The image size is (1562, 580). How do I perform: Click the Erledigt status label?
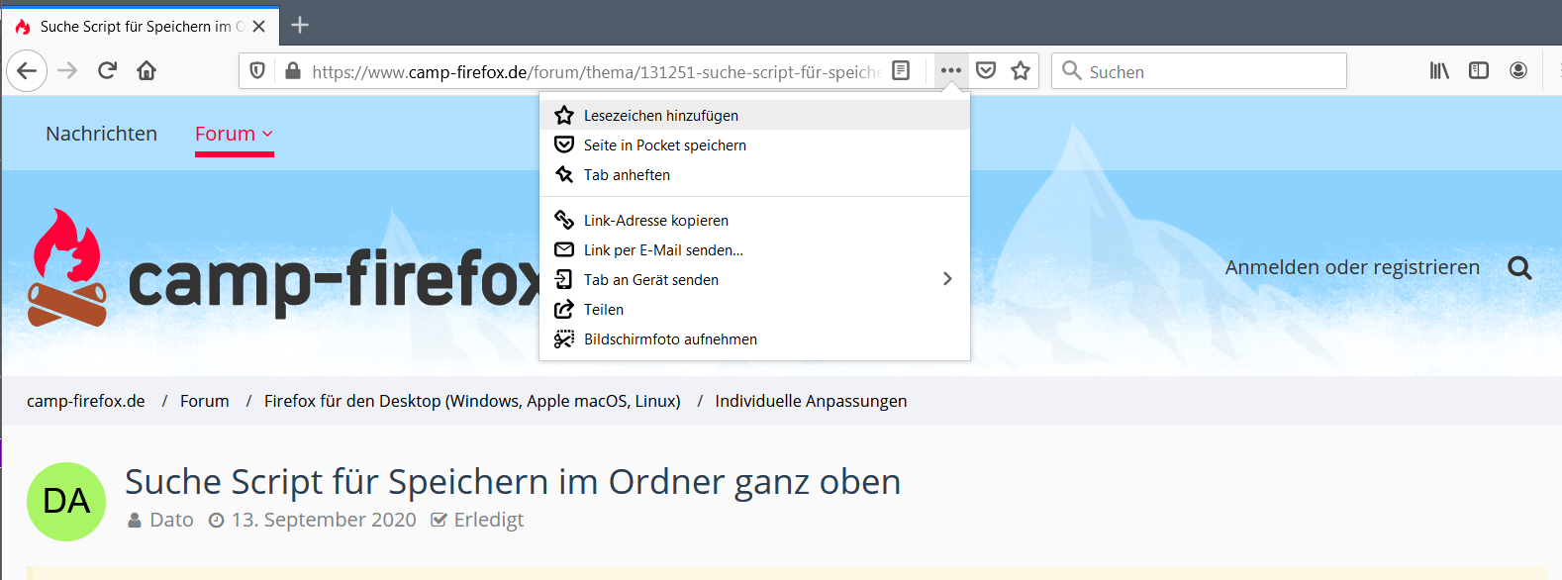(489, 520)
